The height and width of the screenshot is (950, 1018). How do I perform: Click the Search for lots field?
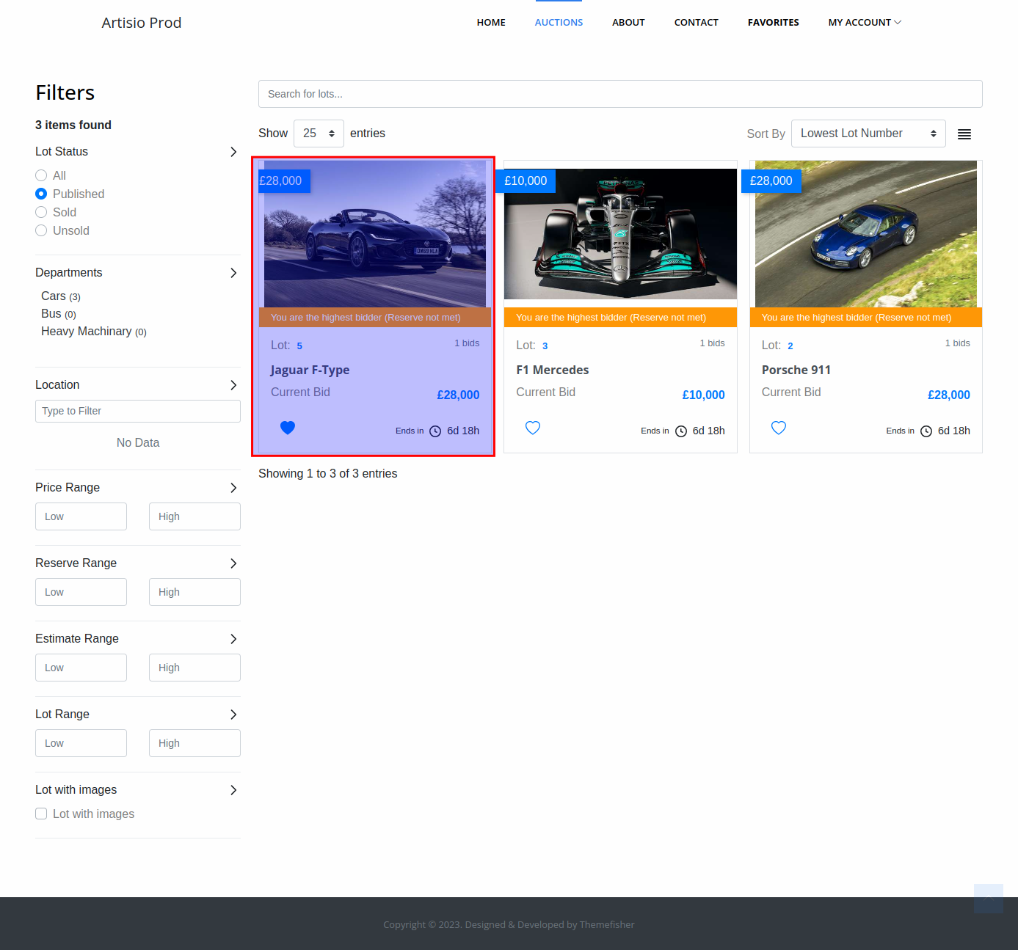point(620,94)
